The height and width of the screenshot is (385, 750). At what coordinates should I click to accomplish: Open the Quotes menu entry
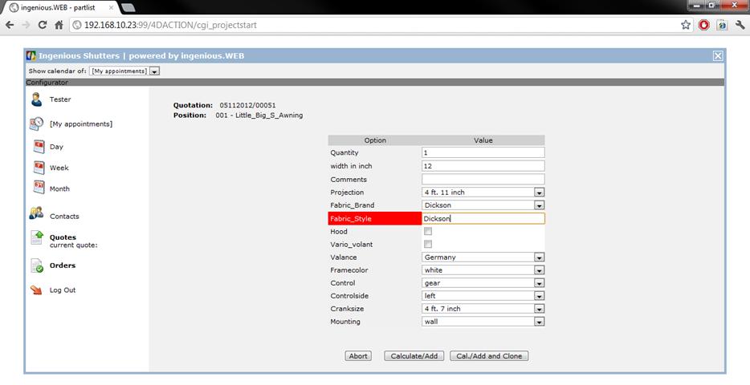[63, 237]
